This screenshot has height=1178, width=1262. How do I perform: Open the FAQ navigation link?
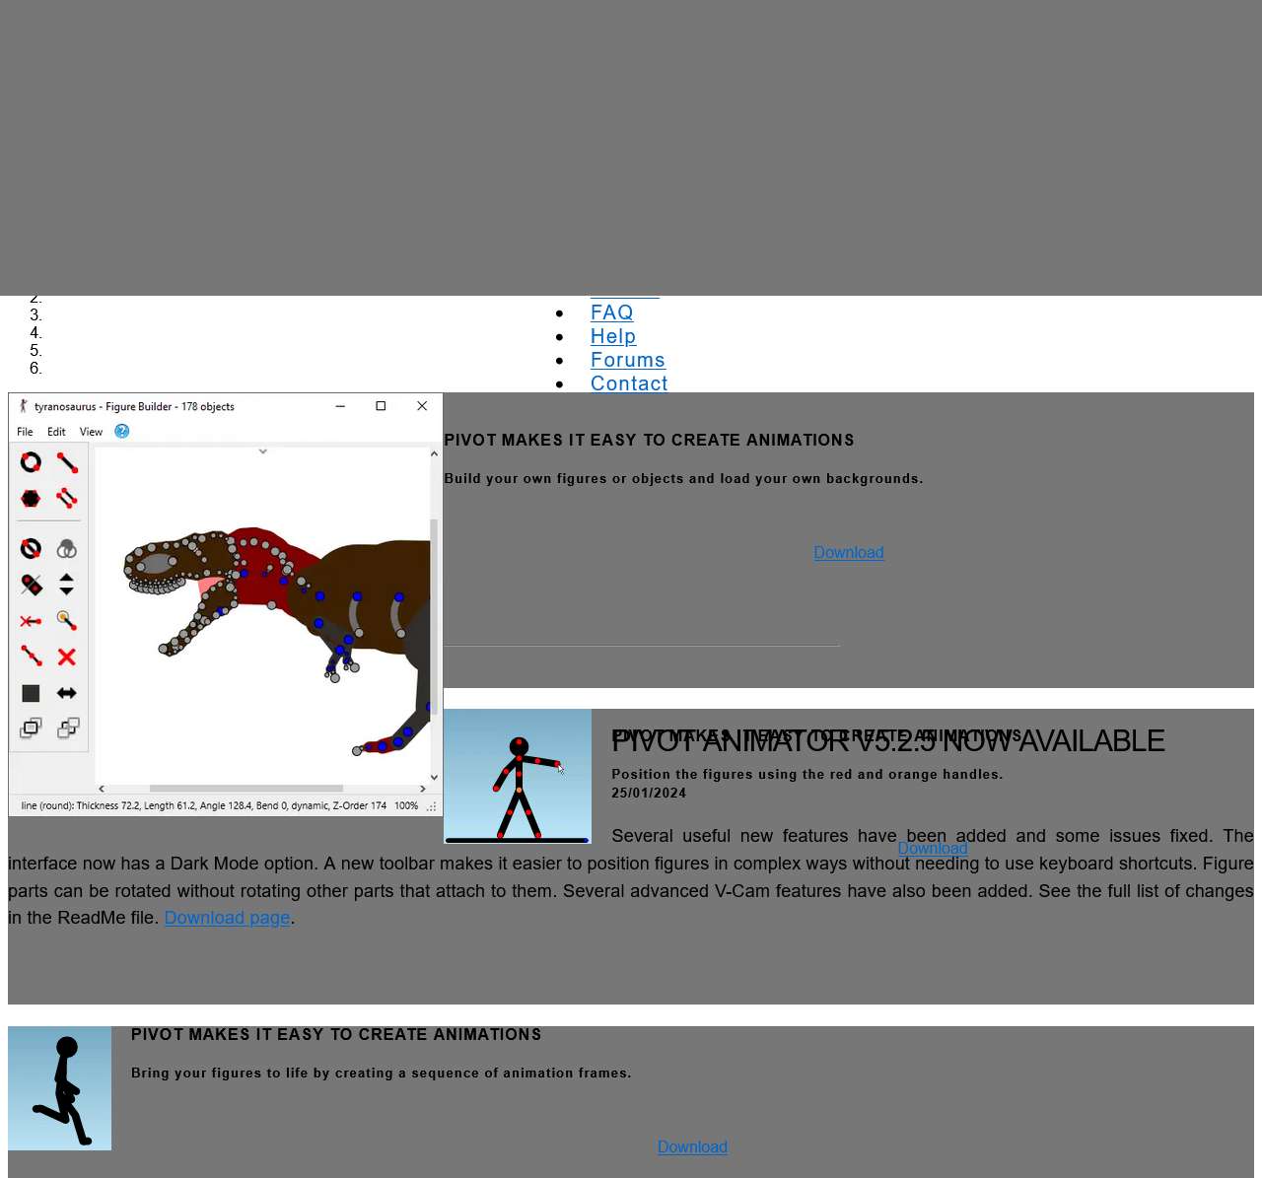click(611, 312)
